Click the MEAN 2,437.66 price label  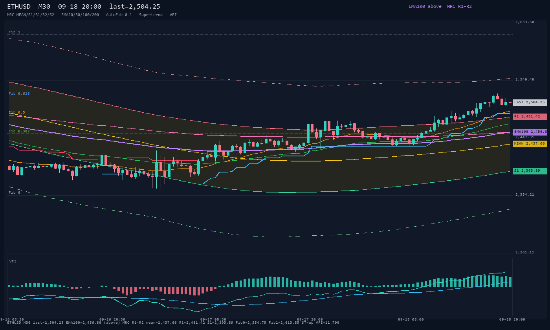[x=530, y=144]
